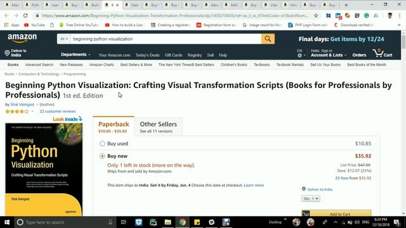Click in the Amazon search field
The height and width of the screenshot is (228, 406).
(166, 39)
